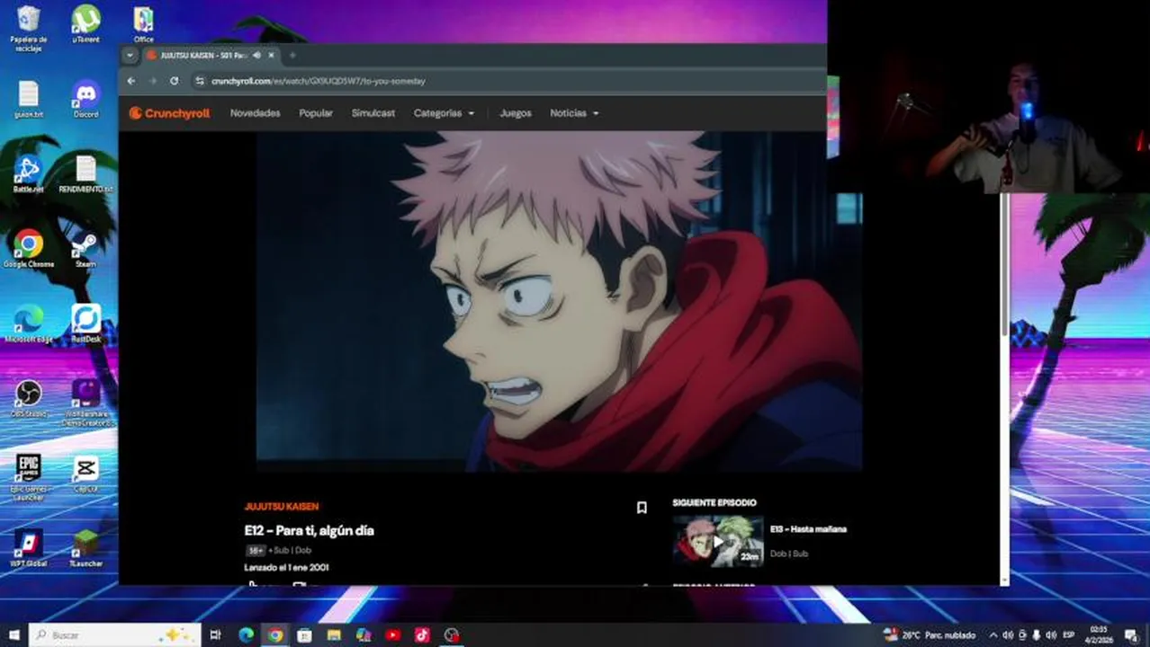
Task: Open the Discord desktop shortcut
Action: pos(86,100)
